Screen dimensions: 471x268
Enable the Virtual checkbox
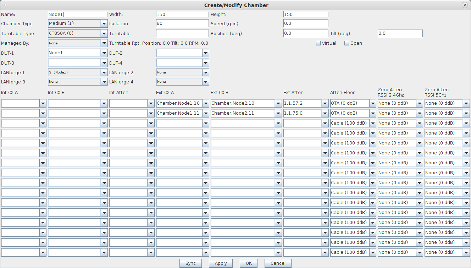pyautogui.click(x=318, y=43)
